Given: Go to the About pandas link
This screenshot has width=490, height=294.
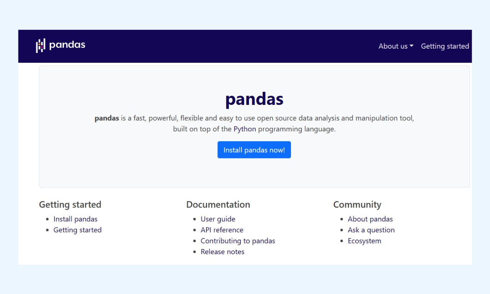Looking at the screenshot, I should 370,219.
